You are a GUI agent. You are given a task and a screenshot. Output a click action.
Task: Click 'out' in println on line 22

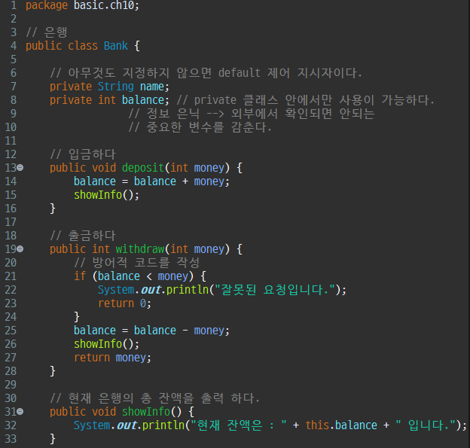click(151, 290)
